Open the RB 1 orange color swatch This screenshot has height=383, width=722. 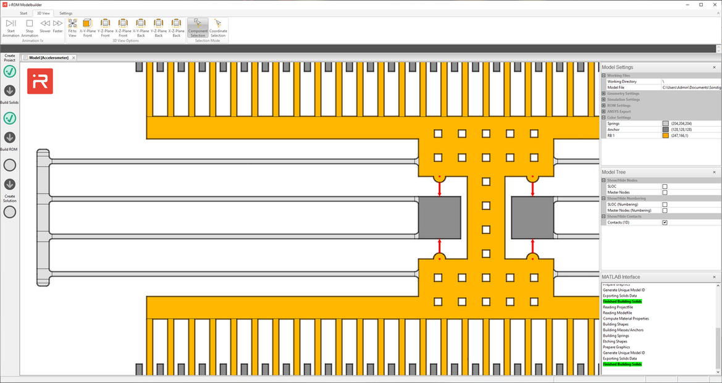665,135
